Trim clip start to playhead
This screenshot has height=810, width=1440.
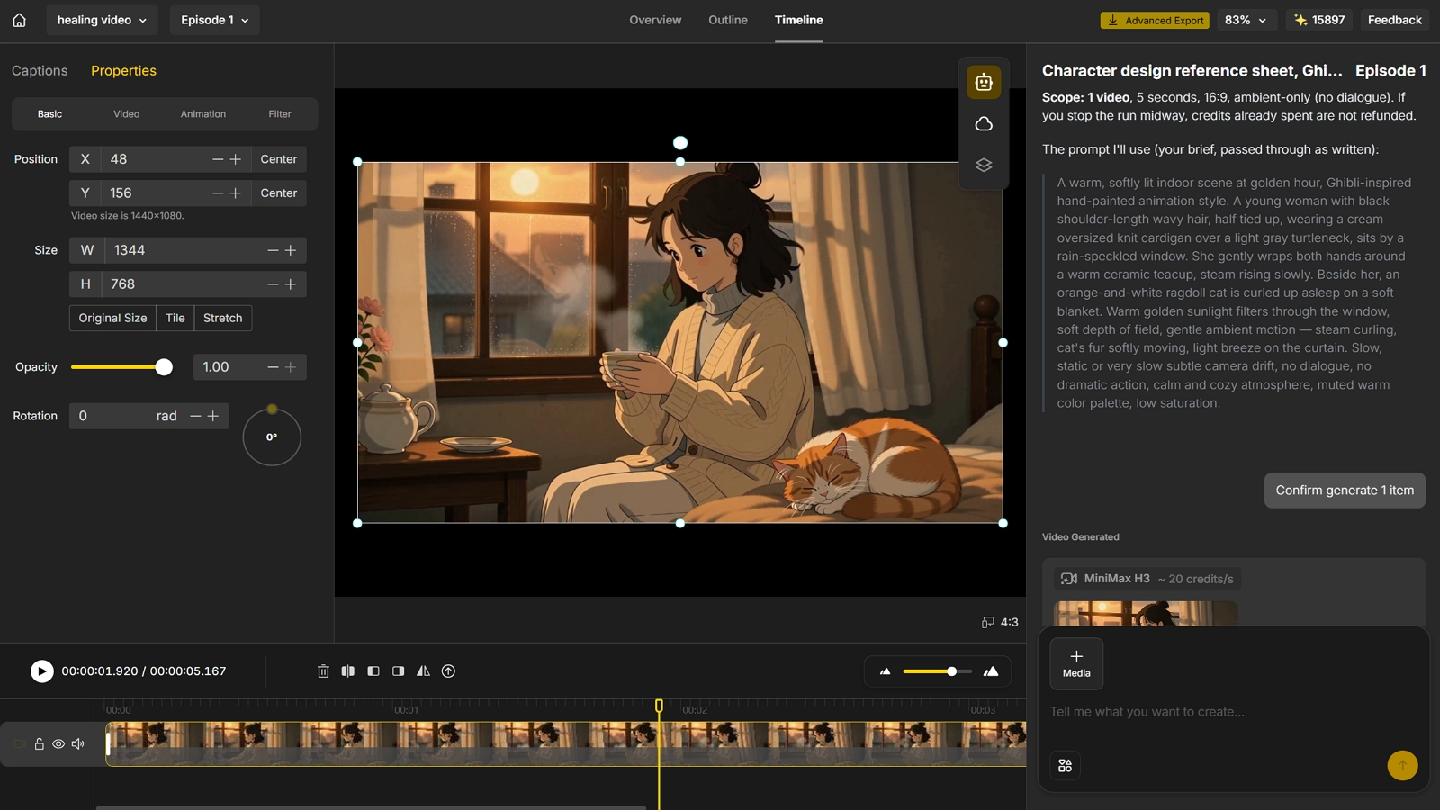tap(373, 671)
